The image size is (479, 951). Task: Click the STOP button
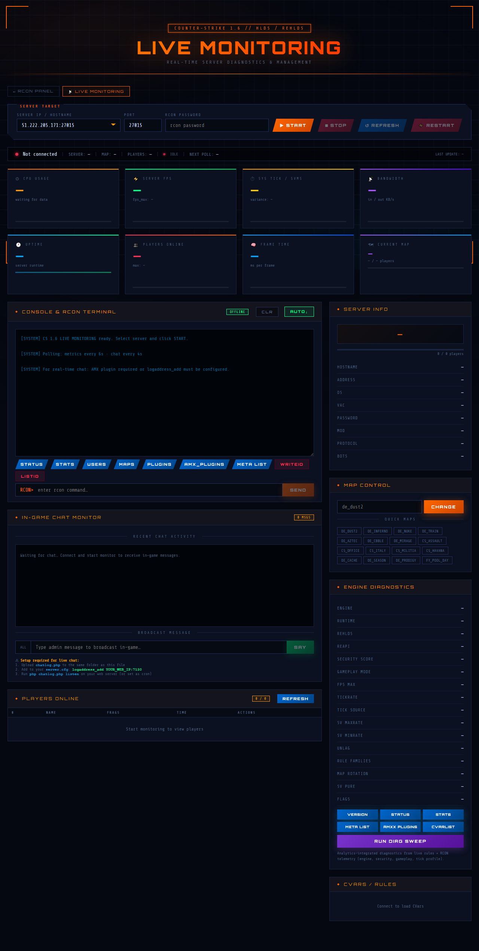click(336, 125)
